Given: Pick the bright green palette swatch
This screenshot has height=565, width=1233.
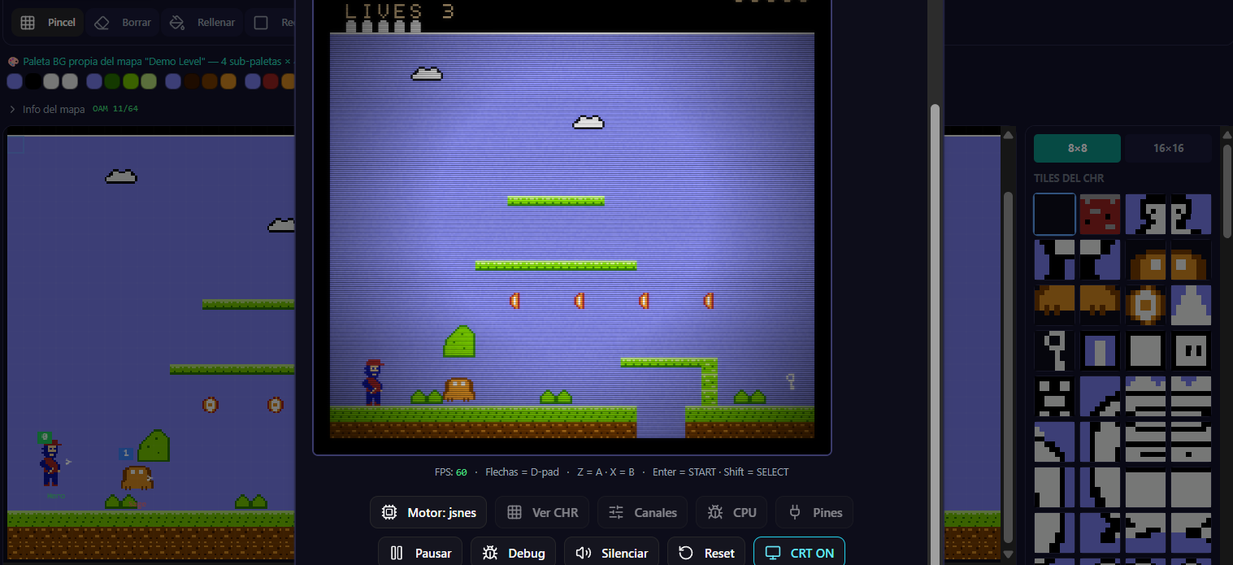Looking at the screenshot, I should tap(130, 81).
